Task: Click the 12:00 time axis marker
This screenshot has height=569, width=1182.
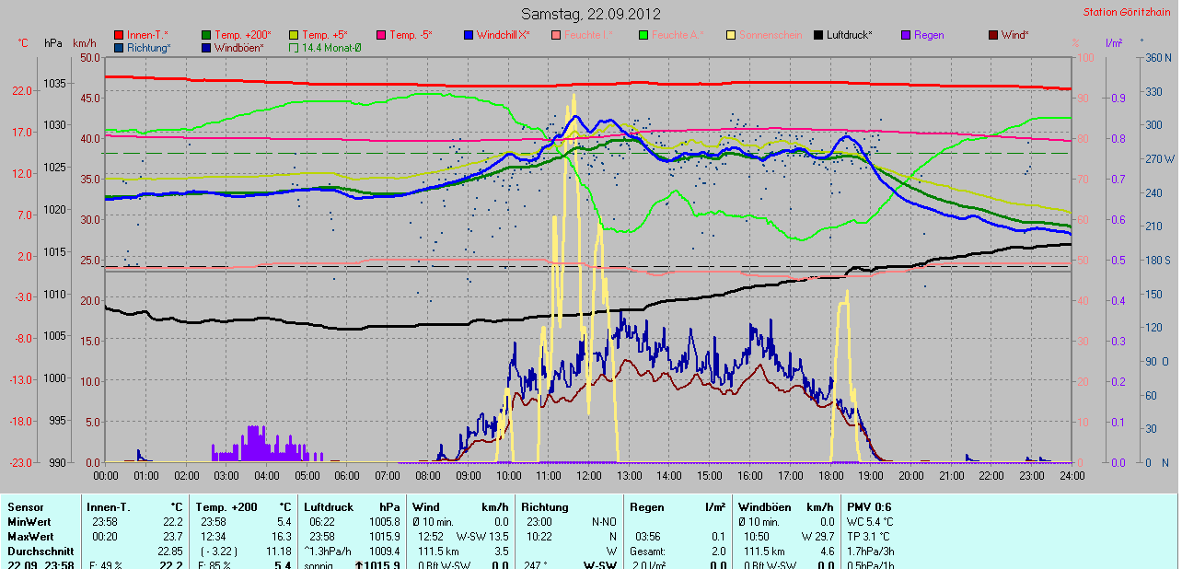Action: tap(588, 475)
